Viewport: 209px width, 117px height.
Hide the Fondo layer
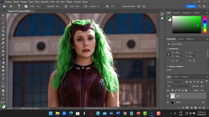168,102
